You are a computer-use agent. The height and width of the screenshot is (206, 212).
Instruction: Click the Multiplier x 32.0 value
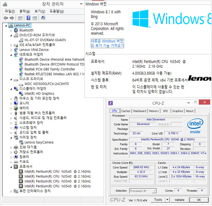(141, 172)
